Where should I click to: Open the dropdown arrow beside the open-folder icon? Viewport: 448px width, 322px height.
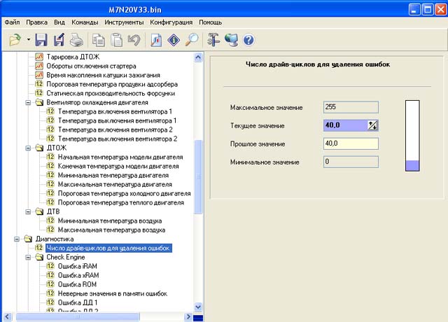(x=29, y=39)
